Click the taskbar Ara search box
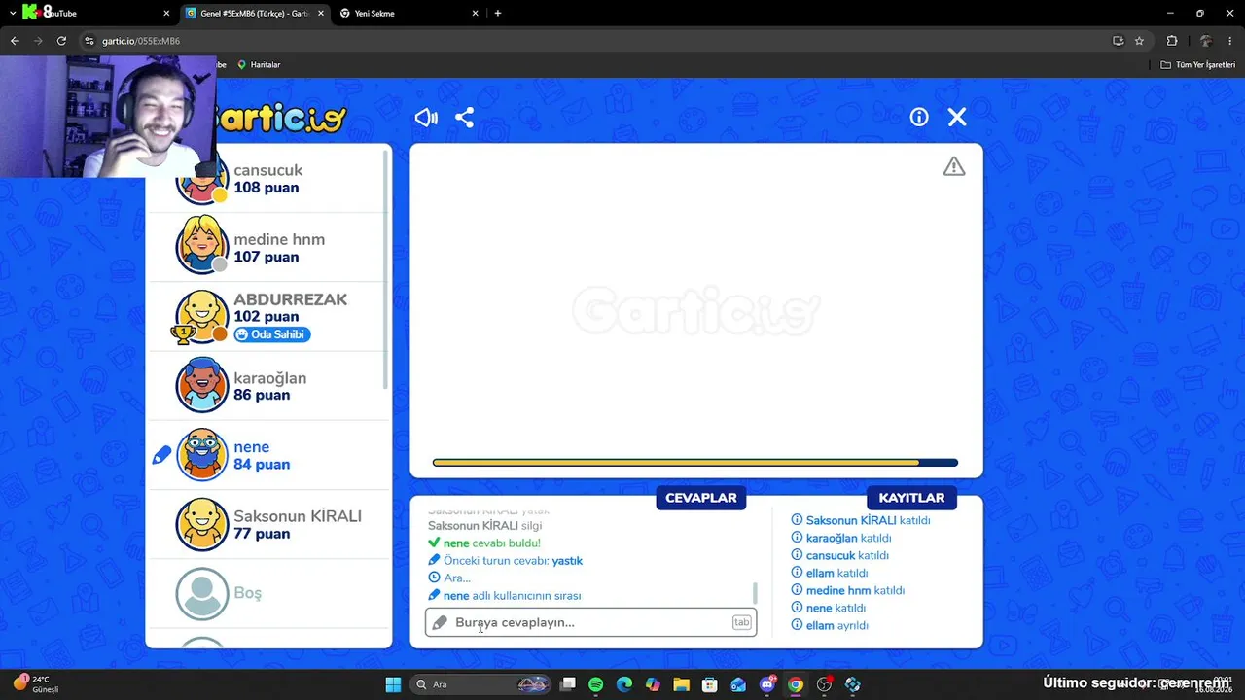This screenshot has height=700, width=1245. pos(481,684)
